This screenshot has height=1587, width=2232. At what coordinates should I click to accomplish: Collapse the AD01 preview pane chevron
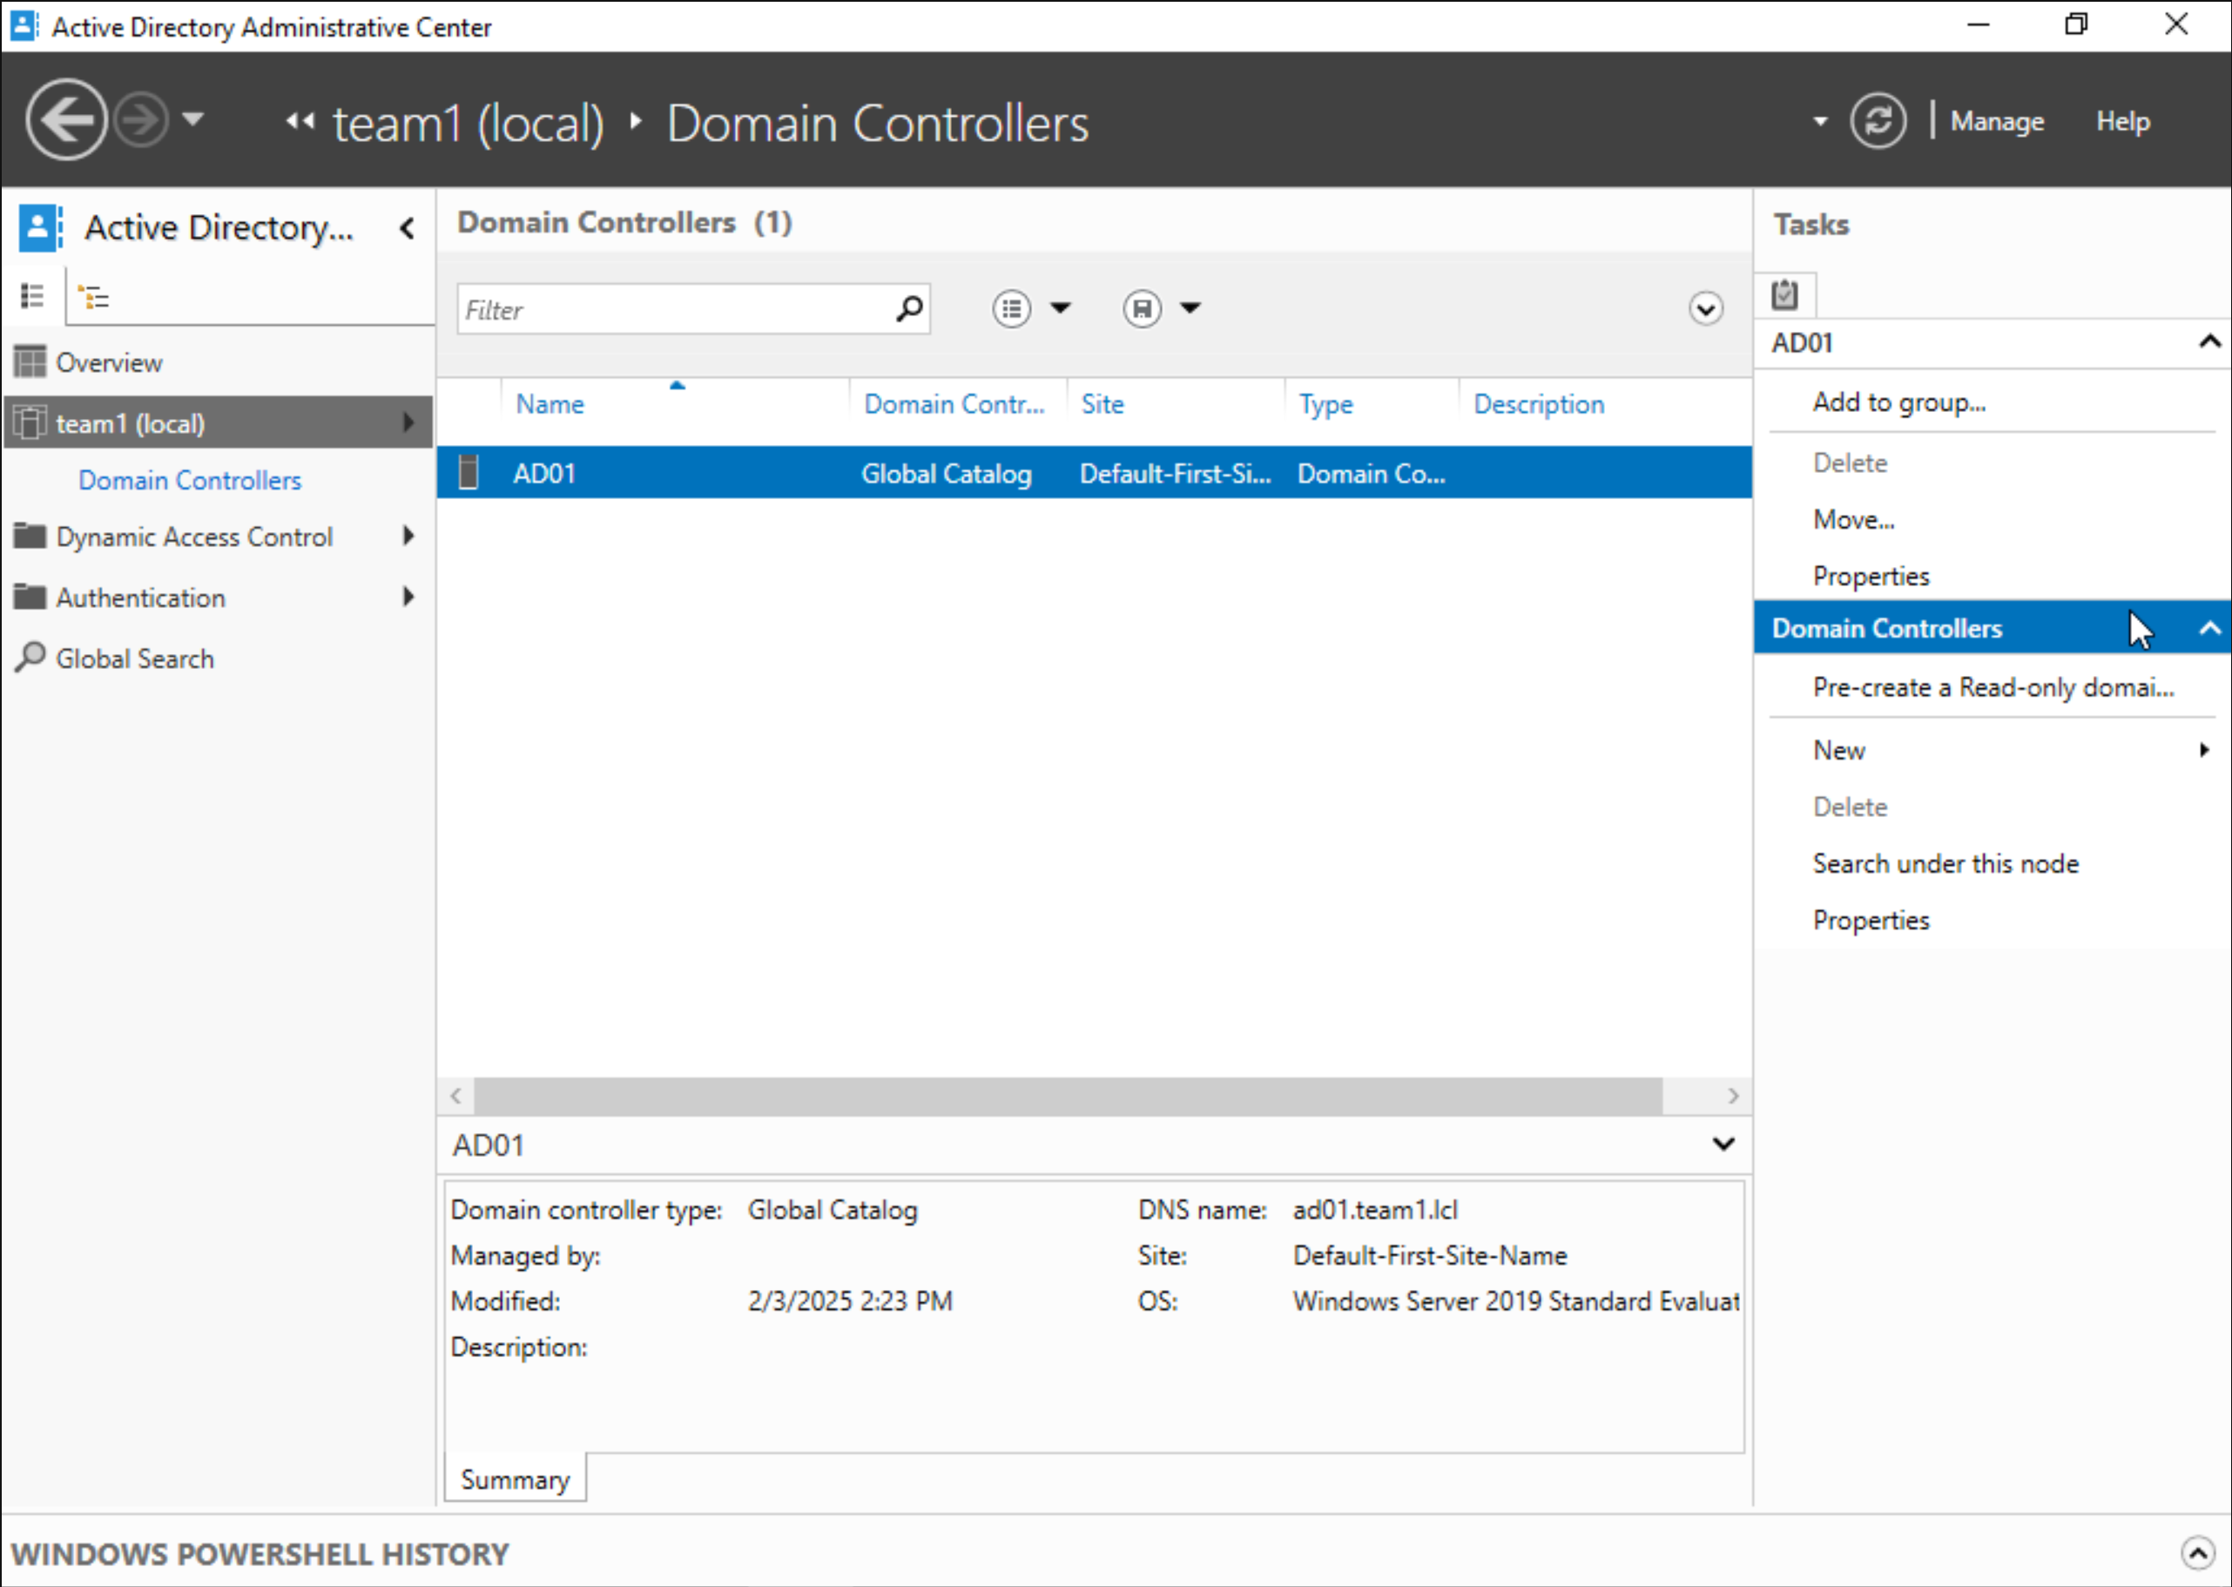1723,1144
